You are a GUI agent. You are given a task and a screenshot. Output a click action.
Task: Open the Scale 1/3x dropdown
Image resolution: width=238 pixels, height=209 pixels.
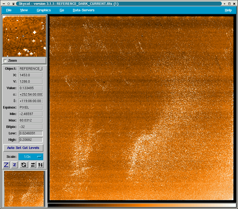31,157
